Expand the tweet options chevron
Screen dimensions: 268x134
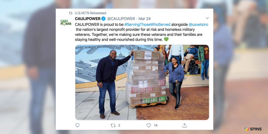pyautogui.click(x=207, y=18)
